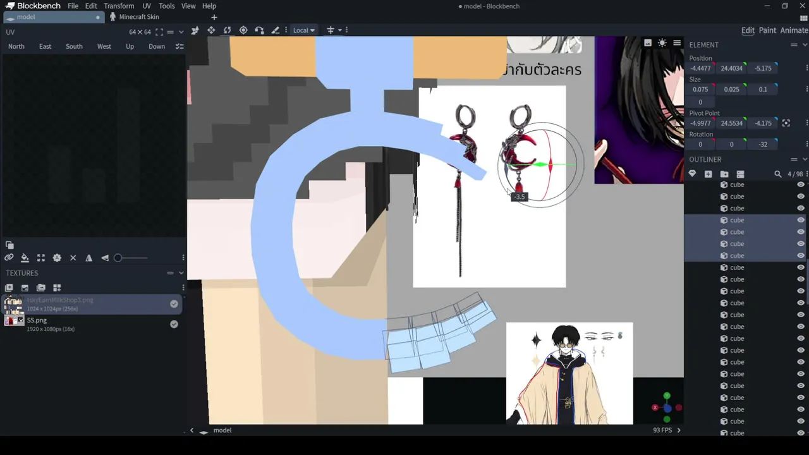Viewport: 809px width, 455px height.
Task: Open UV face properties checklist icon
Action: (179, 46)
